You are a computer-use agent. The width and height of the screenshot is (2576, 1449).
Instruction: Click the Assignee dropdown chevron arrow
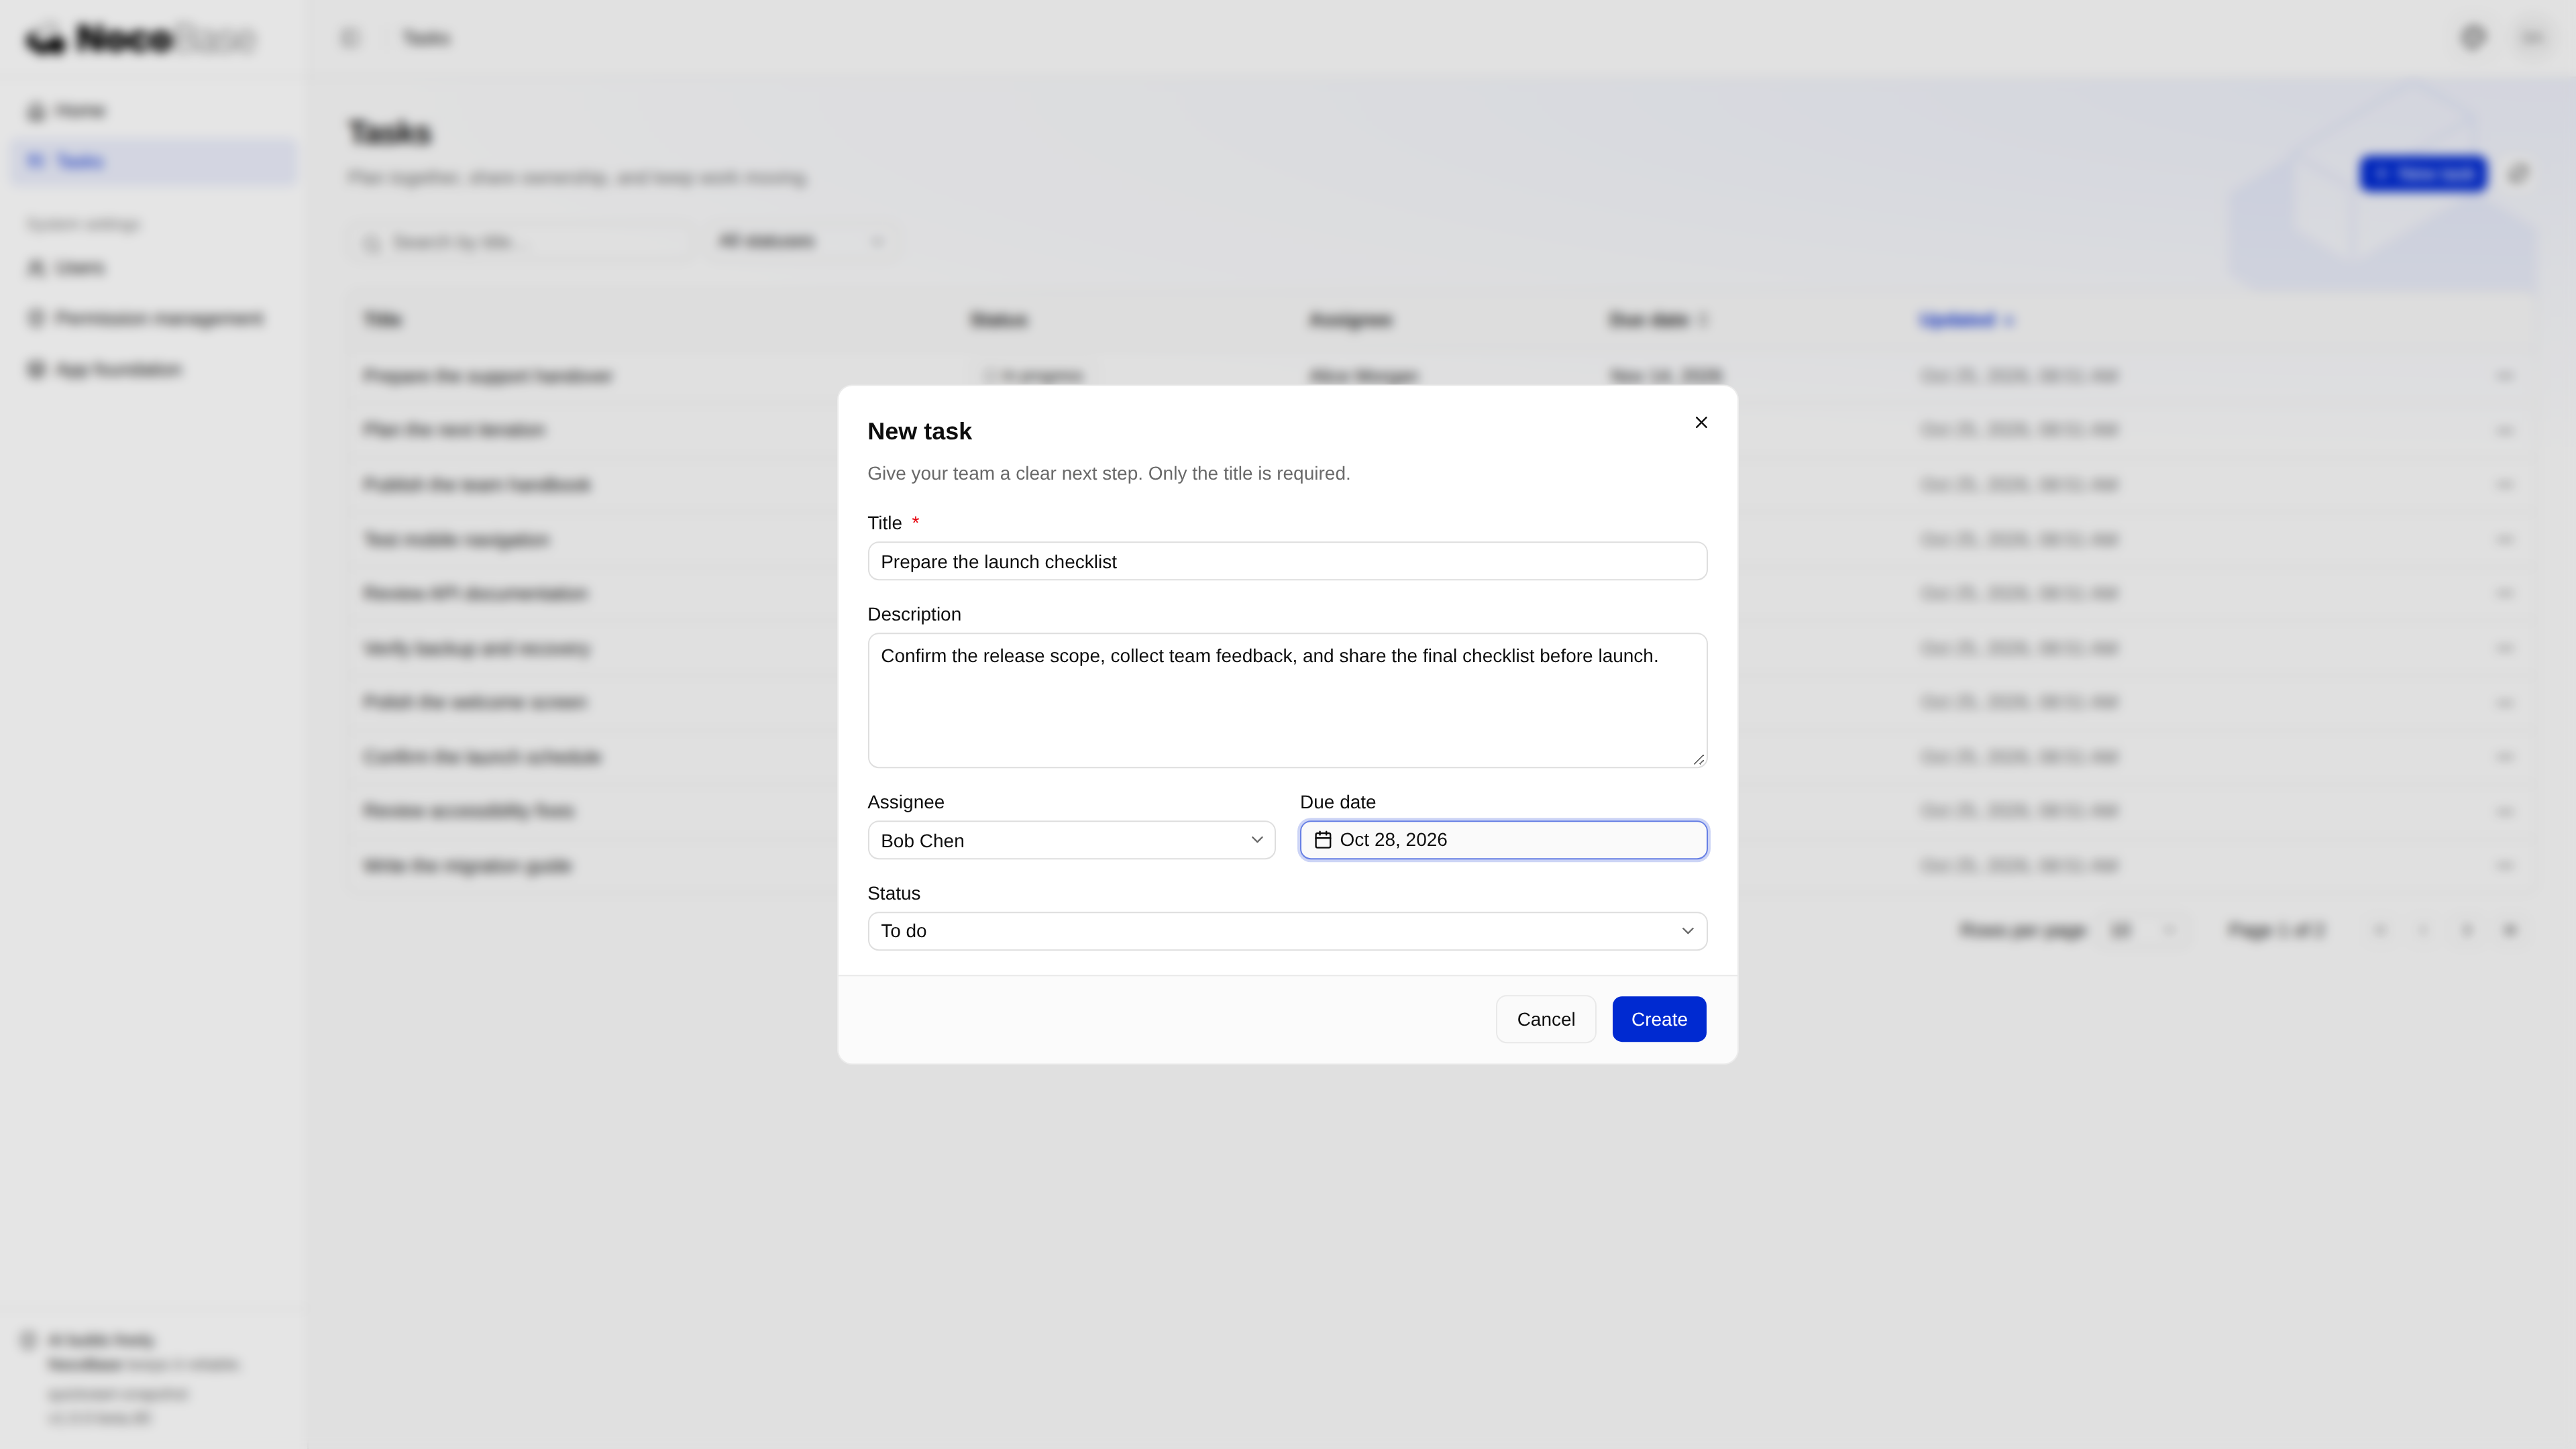click(1257, 840)
